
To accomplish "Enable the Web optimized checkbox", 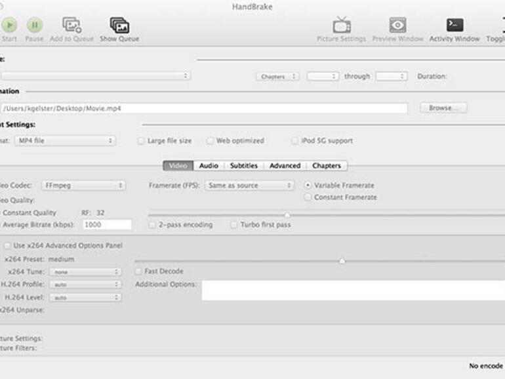I will [x=210, y=141].
